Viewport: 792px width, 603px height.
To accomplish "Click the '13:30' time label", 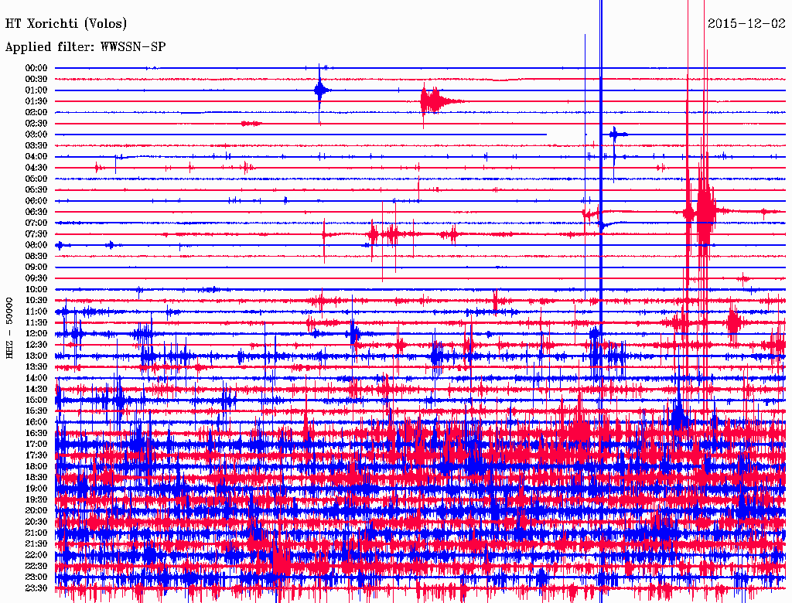I will point(36,367).
